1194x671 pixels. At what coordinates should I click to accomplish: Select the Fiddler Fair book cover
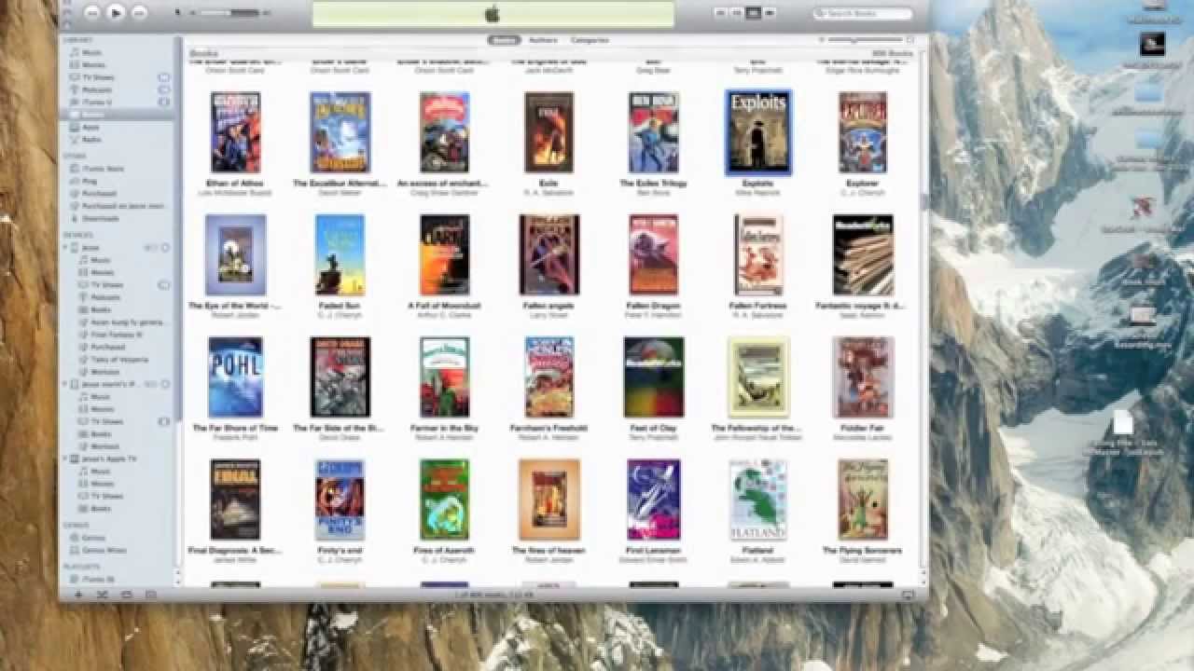click(x=863, y=377)
